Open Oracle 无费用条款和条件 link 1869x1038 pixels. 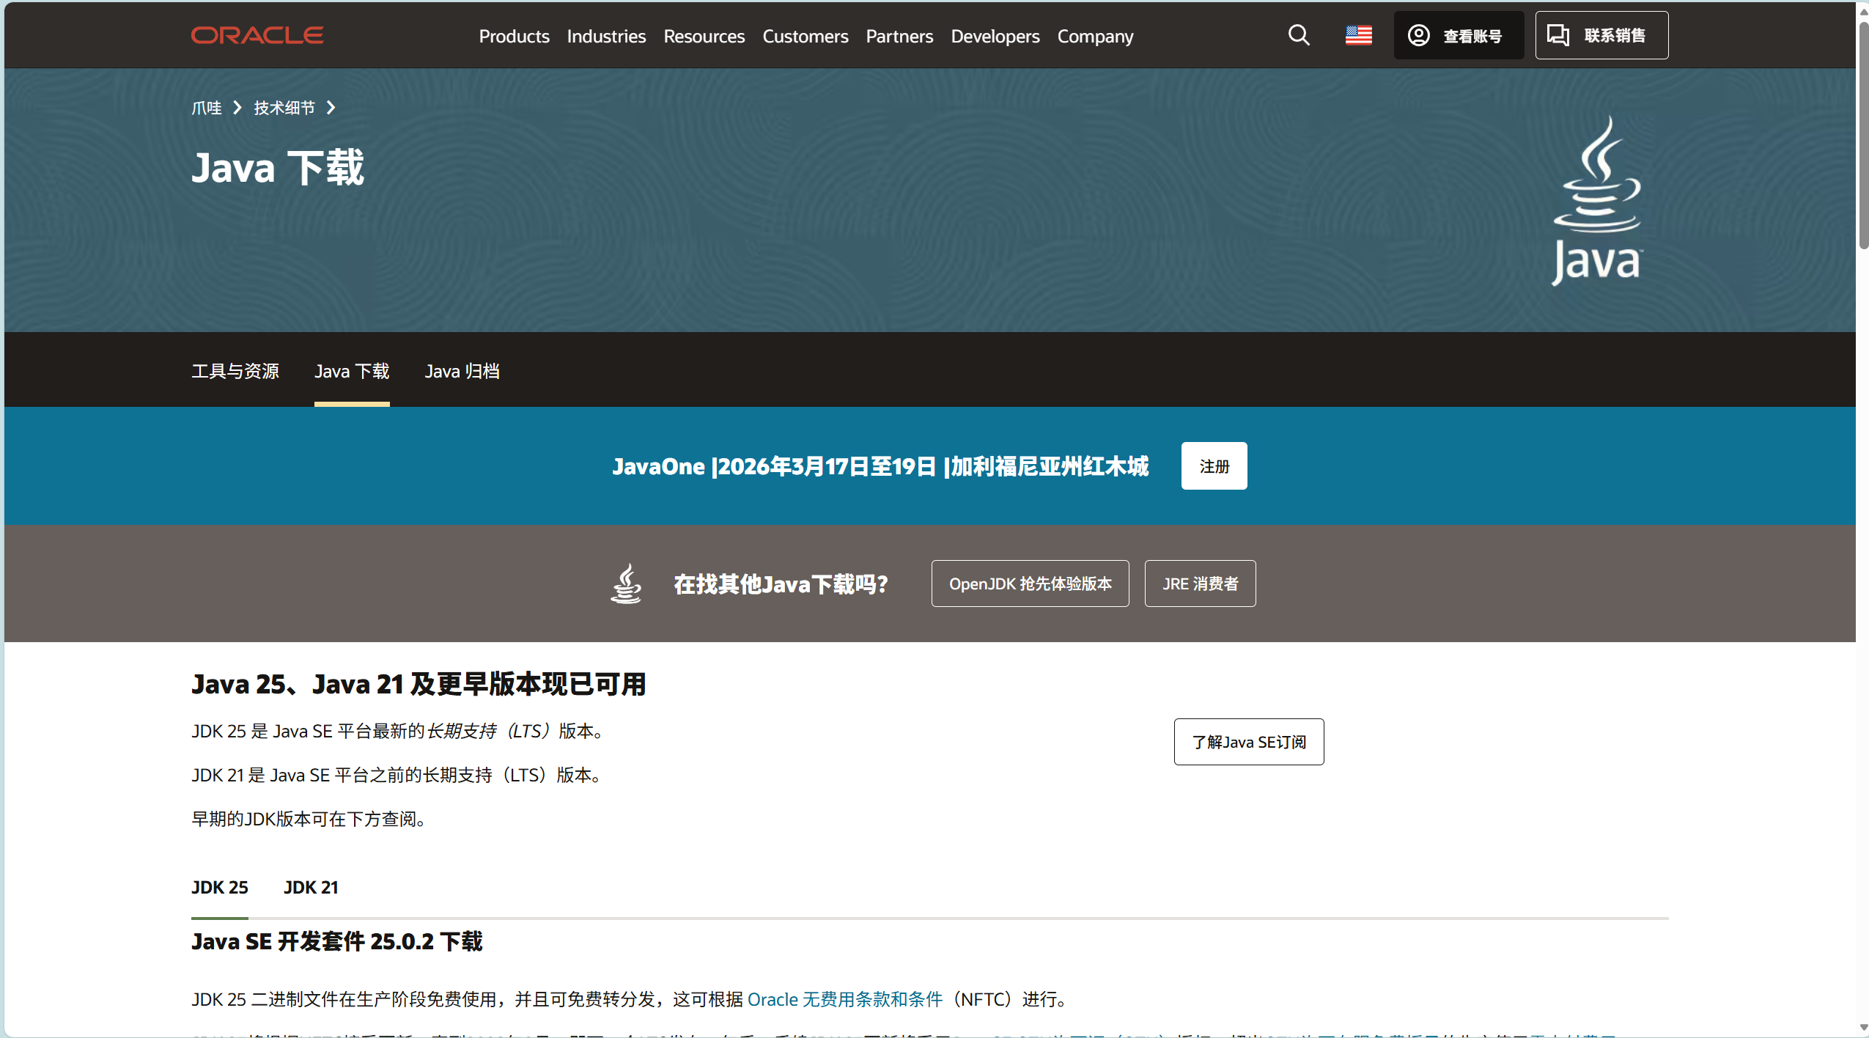844,999
